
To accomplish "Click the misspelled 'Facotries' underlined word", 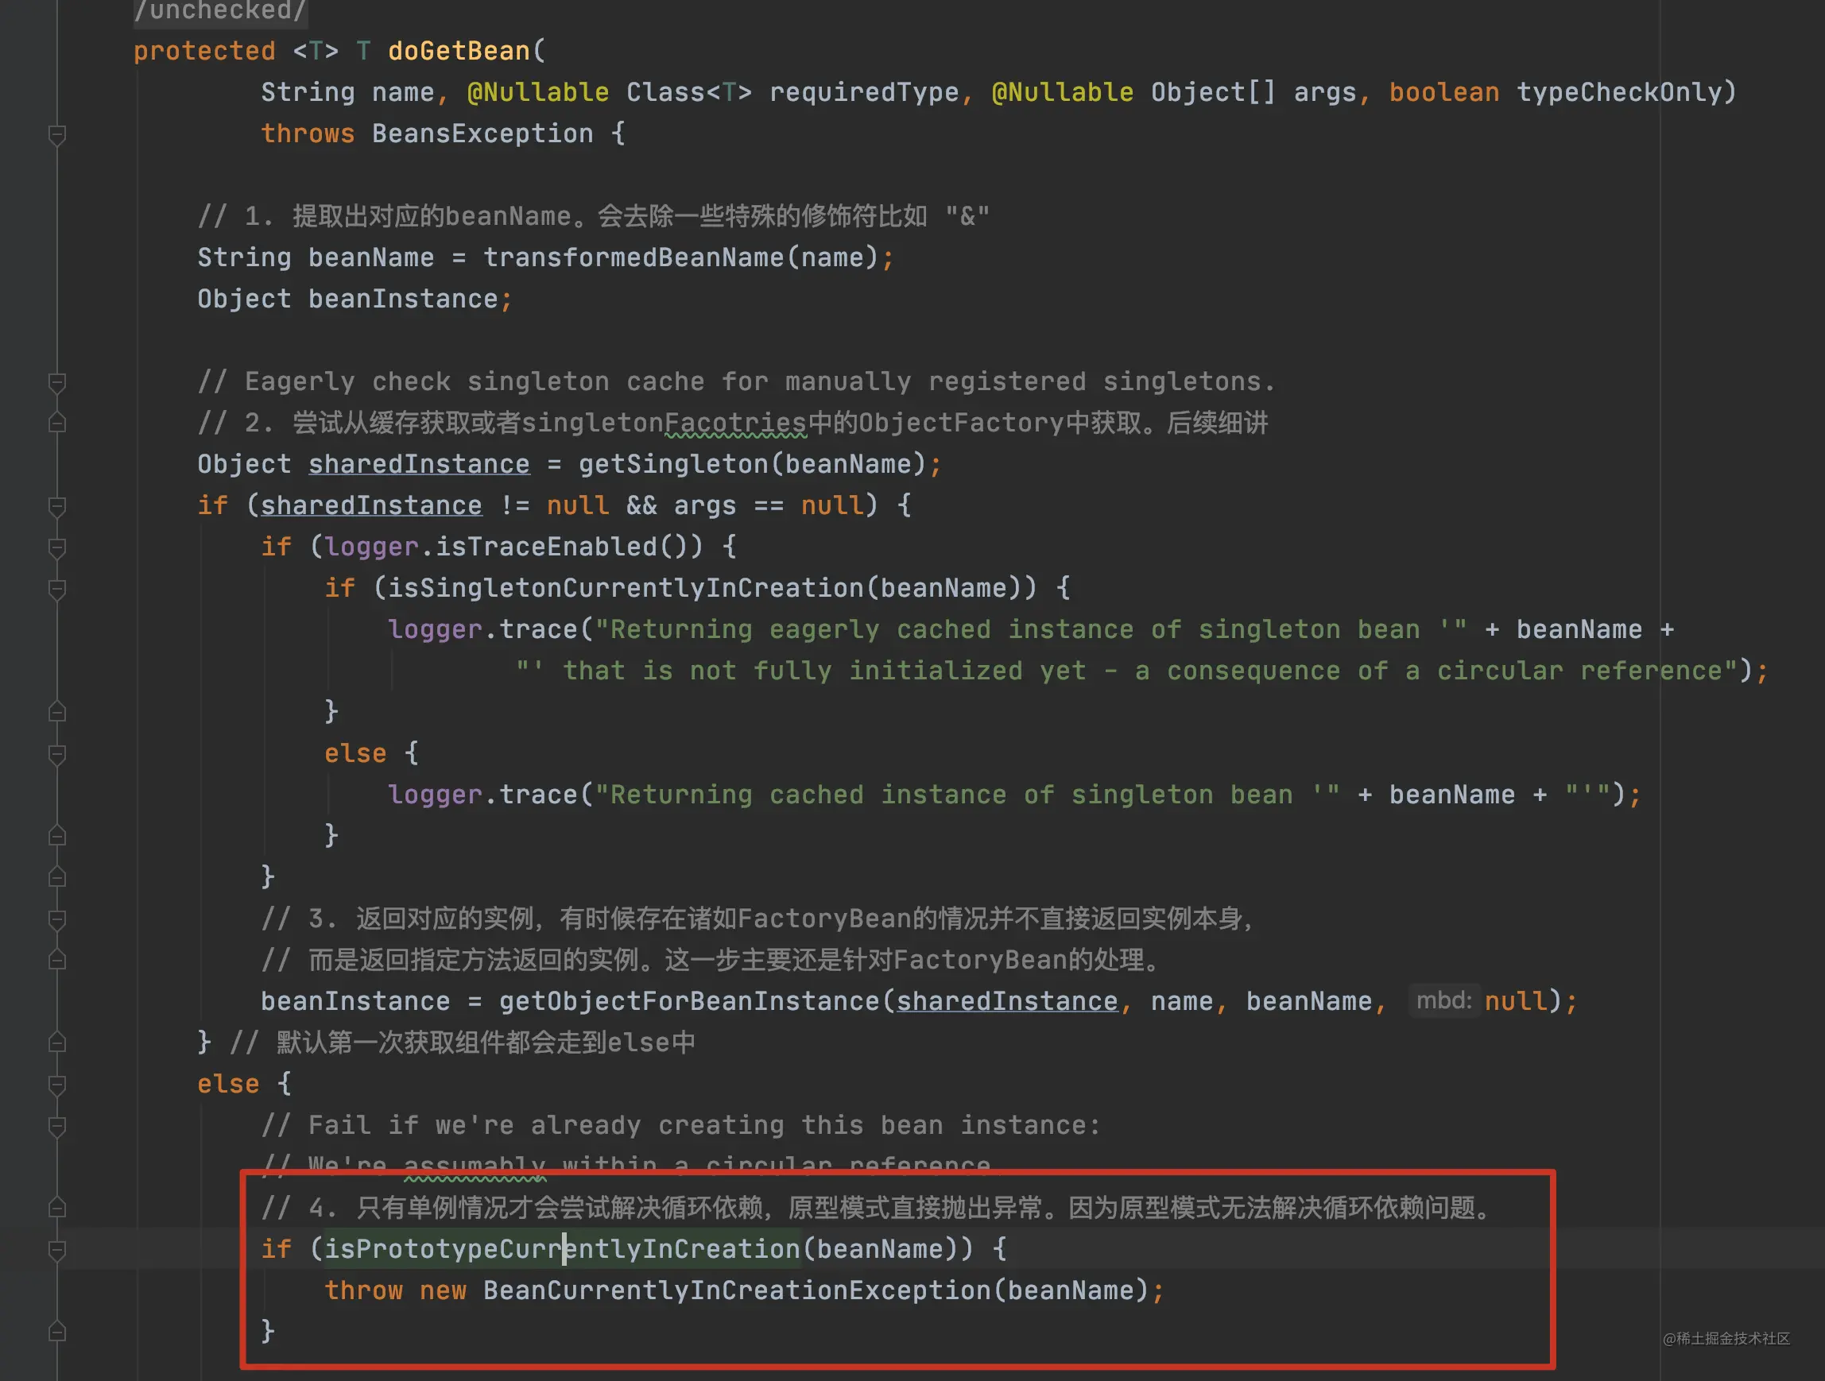I will (x=735, y=423).
